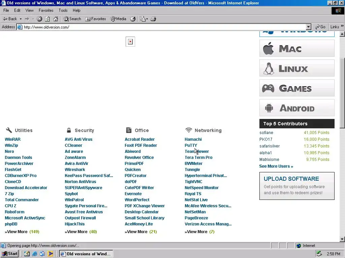
Task: Open the File menu
Action: click(6, 10)
